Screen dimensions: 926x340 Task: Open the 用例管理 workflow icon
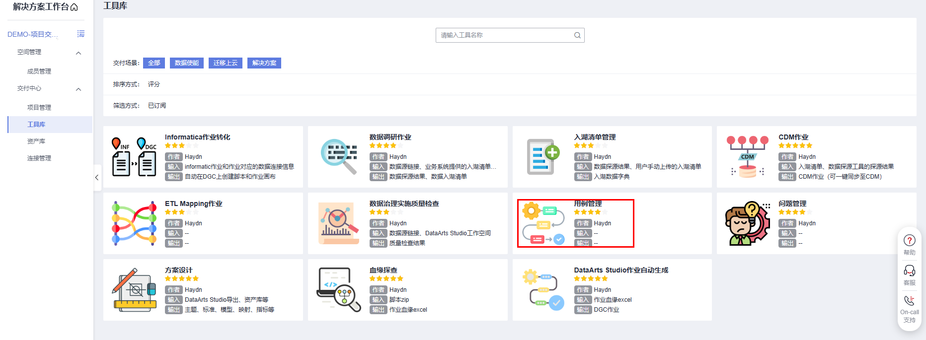[543, 223]
